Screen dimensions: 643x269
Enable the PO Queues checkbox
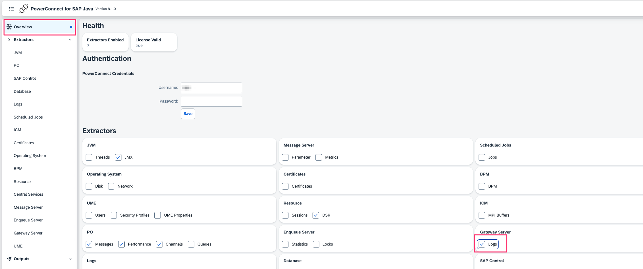point(191,244)
